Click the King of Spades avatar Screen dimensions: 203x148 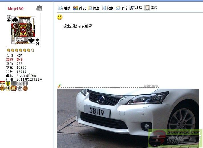[23, 30]
